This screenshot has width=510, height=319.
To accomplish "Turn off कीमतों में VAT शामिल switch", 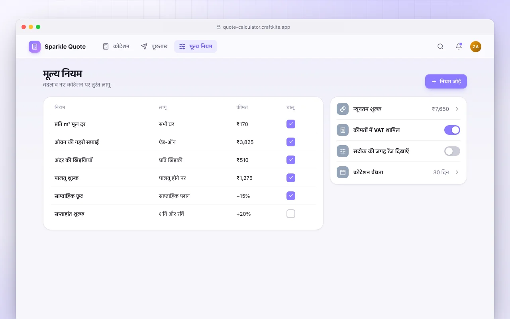I will 452,130.
